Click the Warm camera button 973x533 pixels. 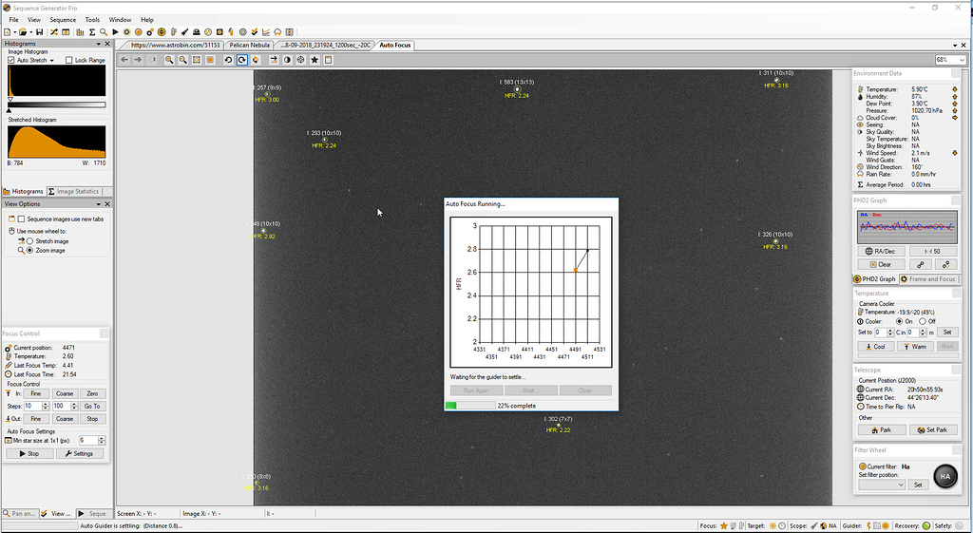(x=915, y=346)
